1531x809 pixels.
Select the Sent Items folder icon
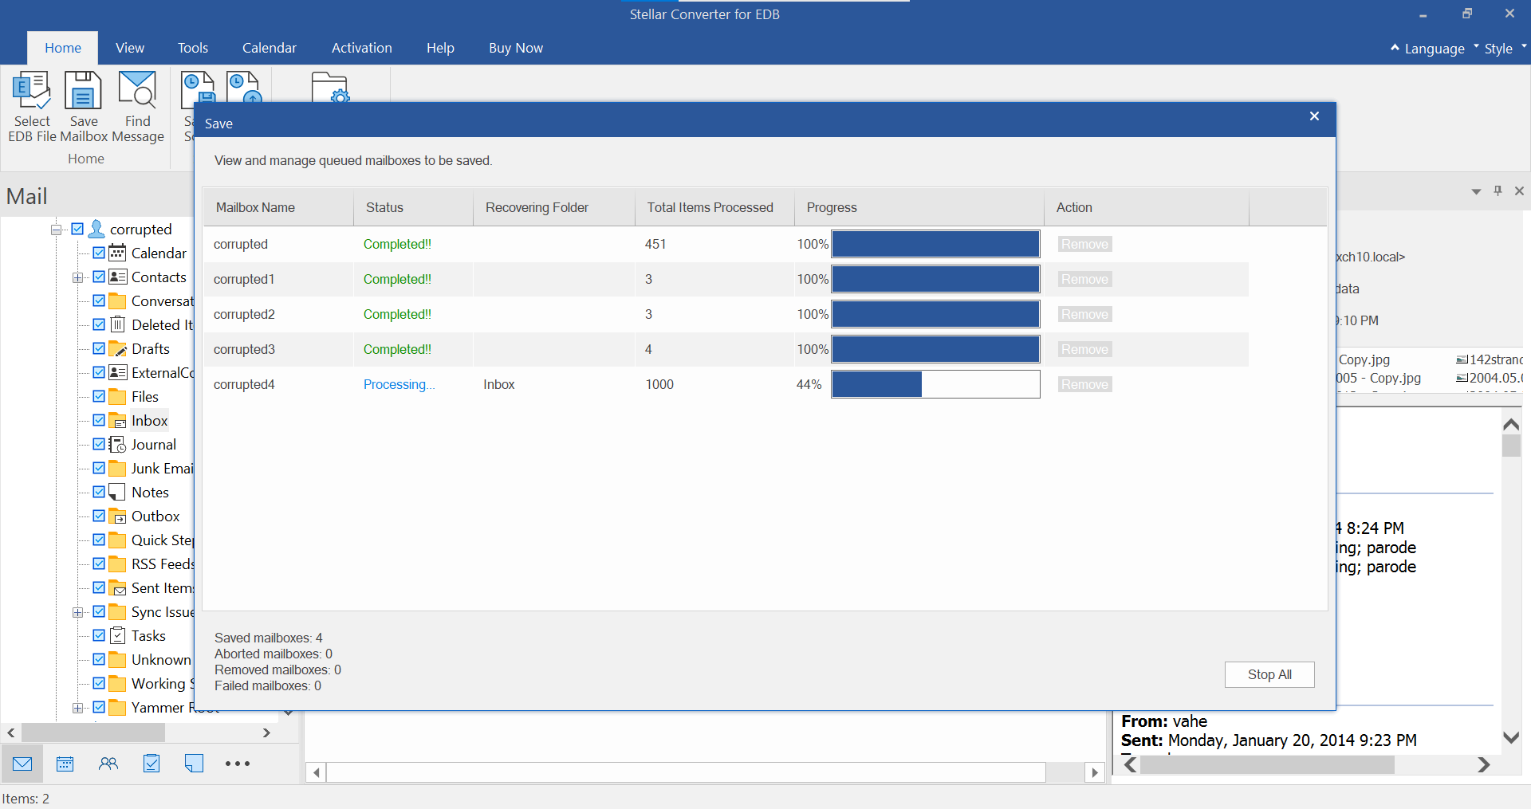point(117,588)
